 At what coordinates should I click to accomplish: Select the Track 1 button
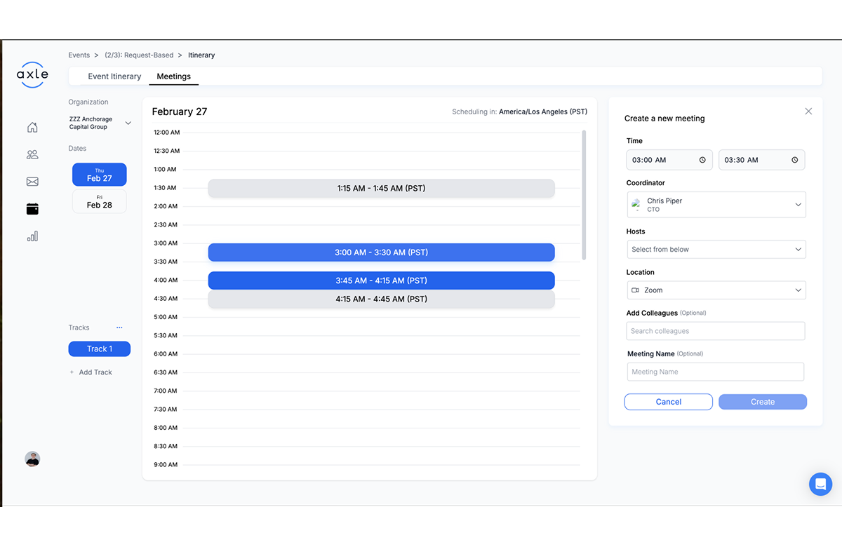pyautogui.click(x=100, y=349)
